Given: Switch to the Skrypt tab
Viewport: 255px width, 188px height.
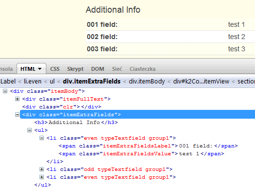Looking at the screenshot, I should (75, 69).
